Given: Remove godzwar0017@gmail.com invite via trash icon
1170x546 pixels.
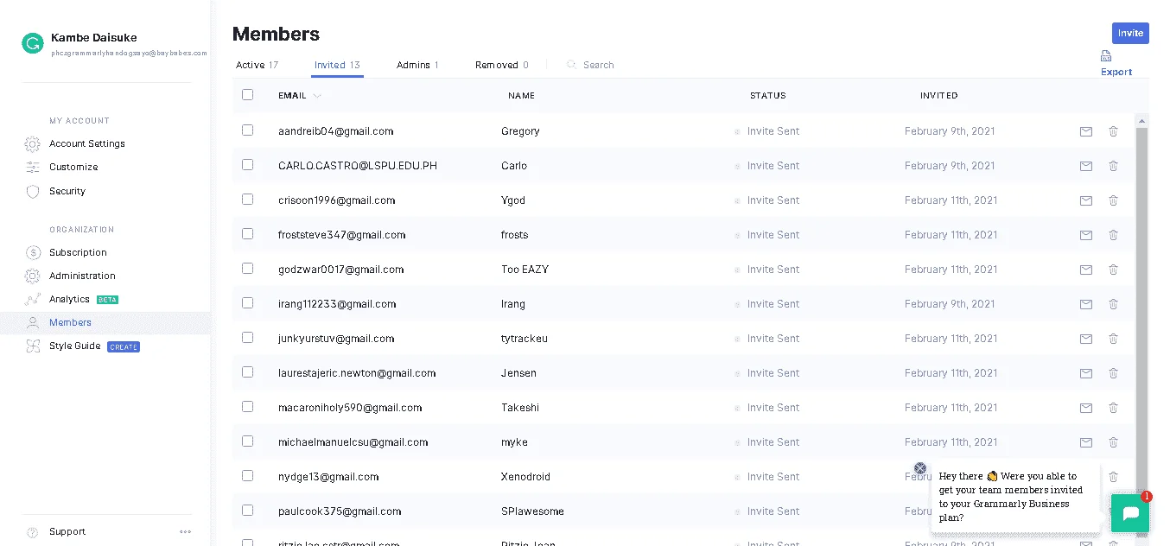Looking at the screenshot, I should pyautogui.click(x=1113, y=270).
